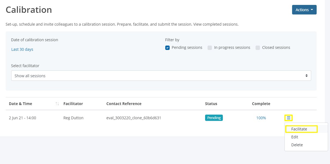Select the Reg Dutton facilitator cell
330x164 pixels.
point(73,118)
